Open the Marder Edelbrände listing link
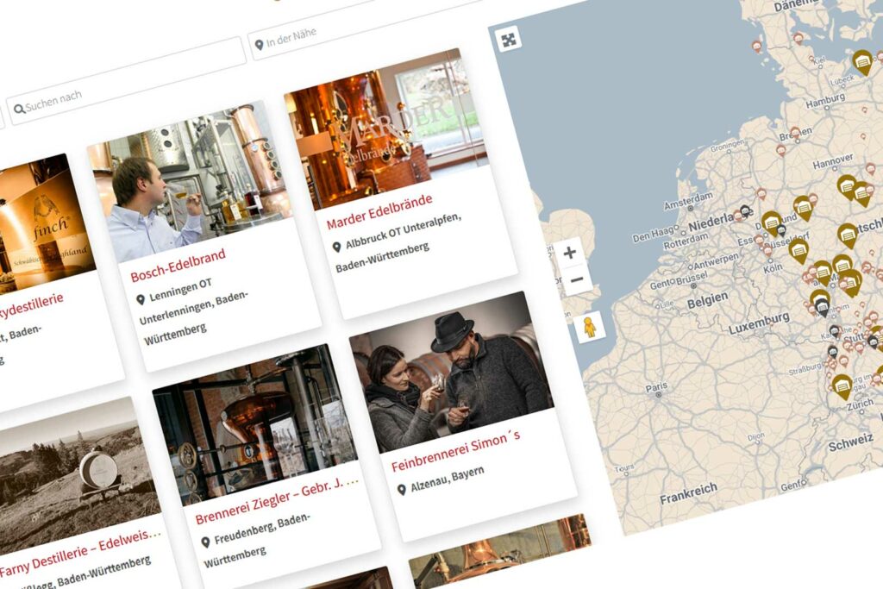 point(379,212)
